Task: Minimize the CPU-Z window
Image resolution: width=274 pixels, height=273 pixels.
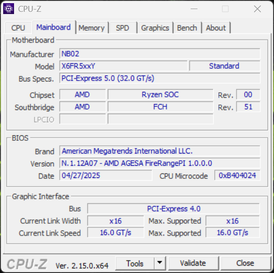Action: tap(194, 9)
